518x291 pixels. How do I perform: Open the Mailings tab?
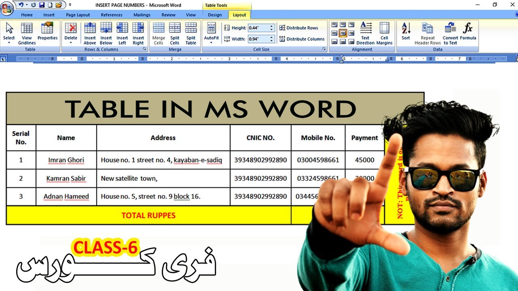142,15
